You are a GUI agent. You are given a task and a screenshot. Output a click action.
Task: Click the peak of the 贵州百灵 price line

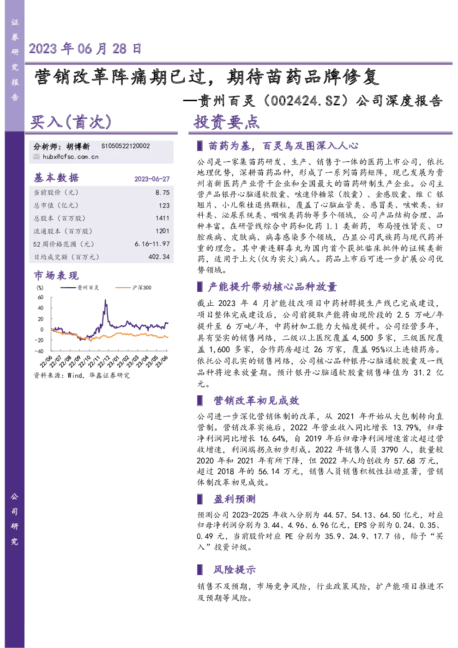(x=105, y=301)
